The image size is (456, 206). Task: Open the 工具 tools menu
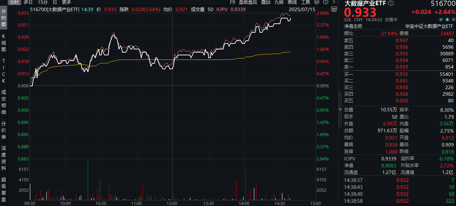click(306, 3)
